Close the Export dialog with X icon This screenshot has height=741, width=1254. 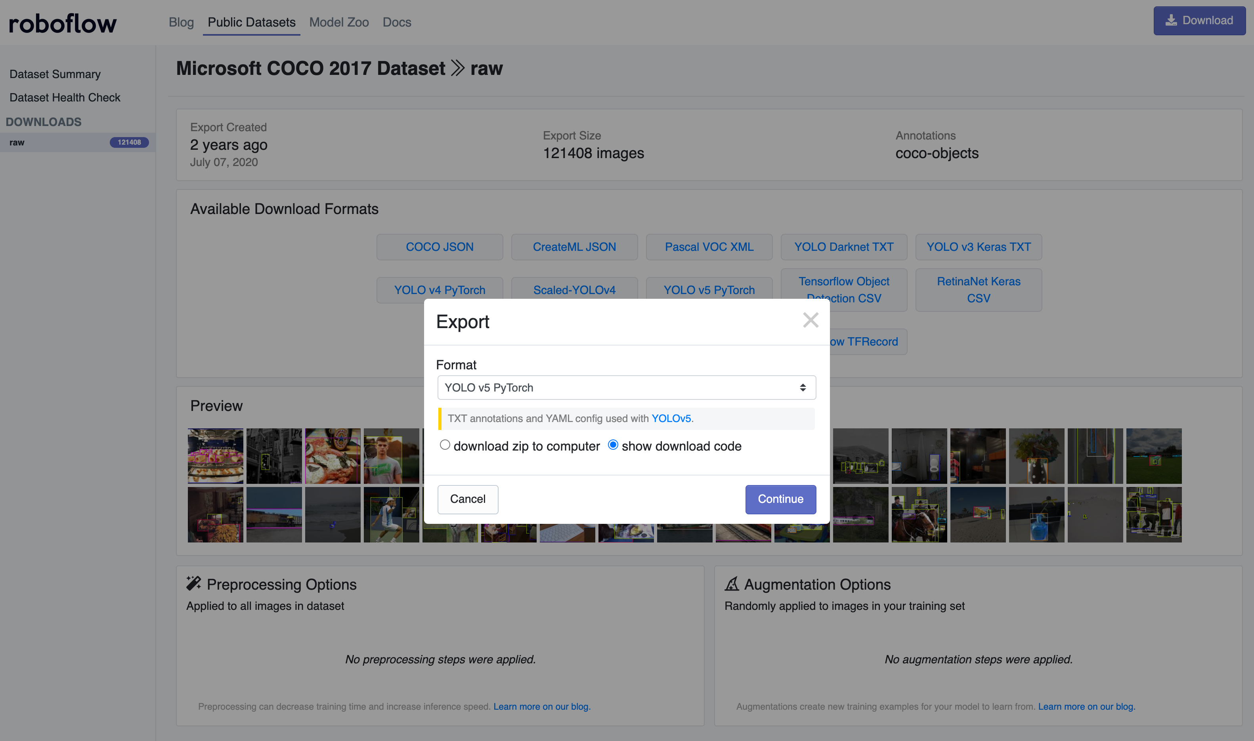click(810, 320)
